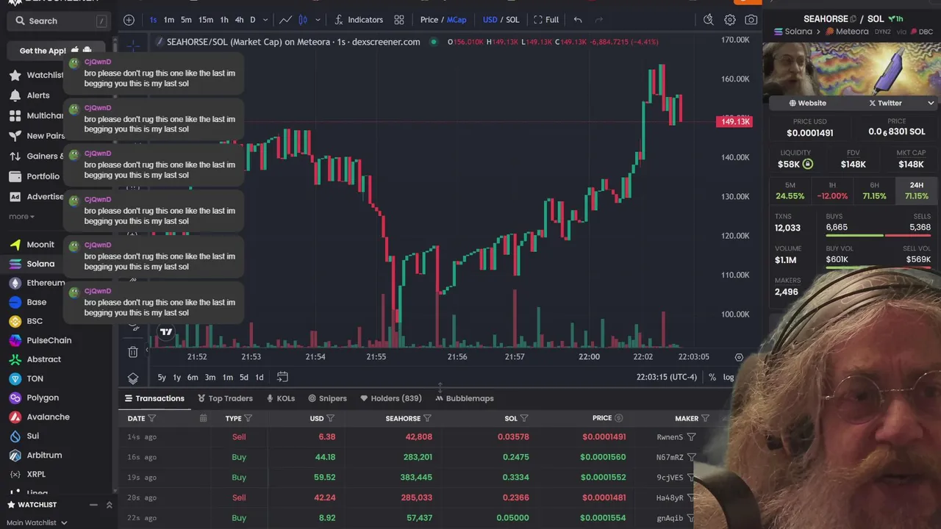
Task: Switch chart denomination to SOL
Action: 512,20
